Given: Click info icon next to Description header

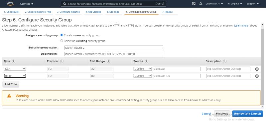Looking at the screenshot, I should coord(225,61).
